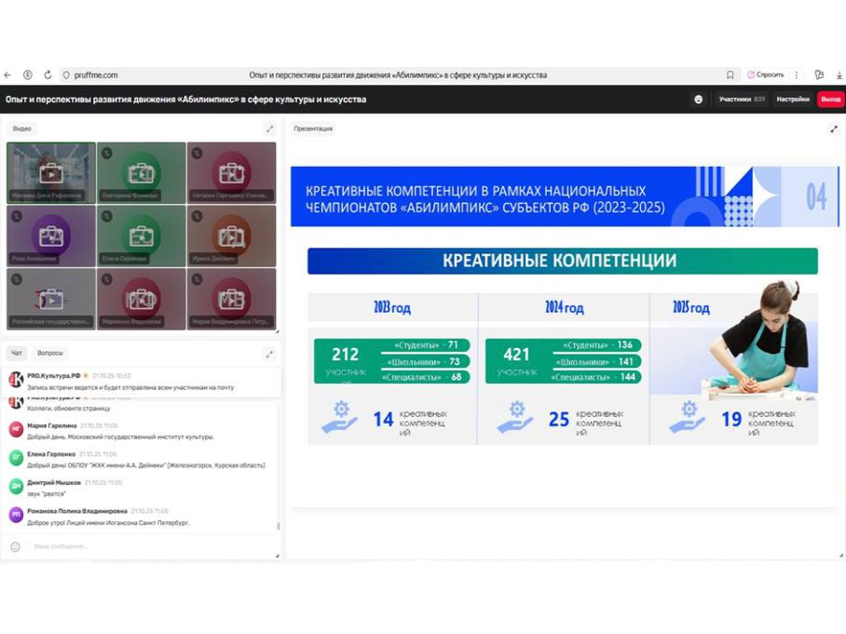Expand the Презентация panel to fullscreen

[834, 128]
